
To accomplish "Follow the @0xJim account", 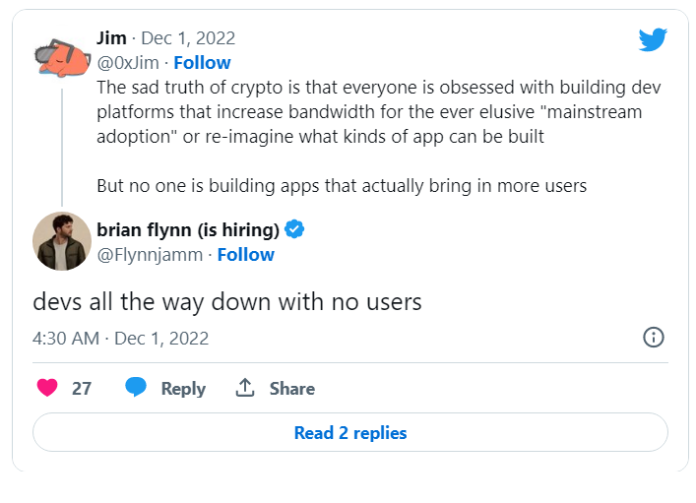I will pos(202,63).
